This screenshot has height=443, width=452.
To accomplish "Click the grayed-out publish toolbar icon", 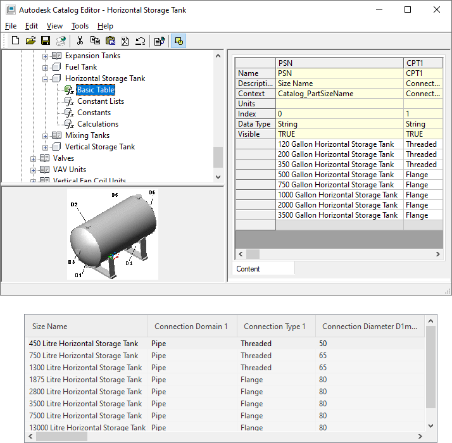I will [x=61, y=41].
